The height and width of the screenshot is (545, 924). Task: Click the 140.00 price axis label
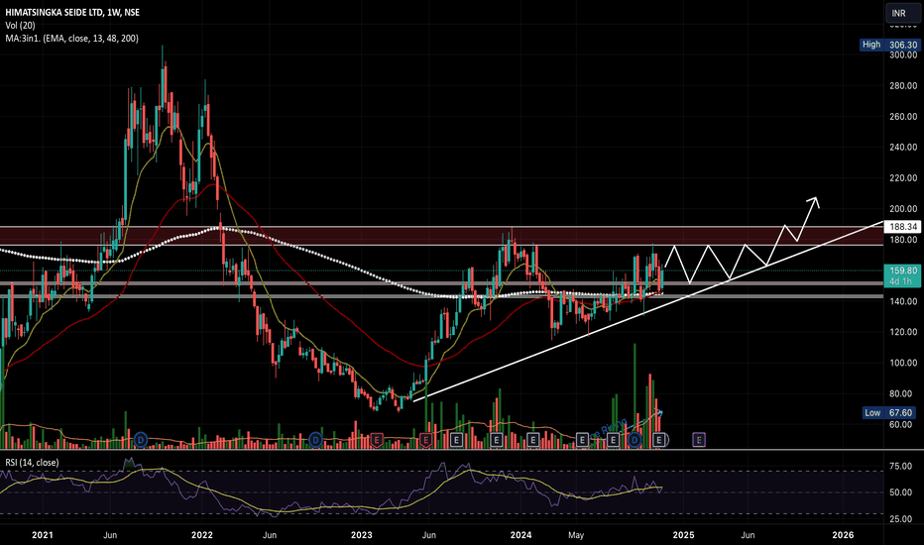click(x=903, y=301)
